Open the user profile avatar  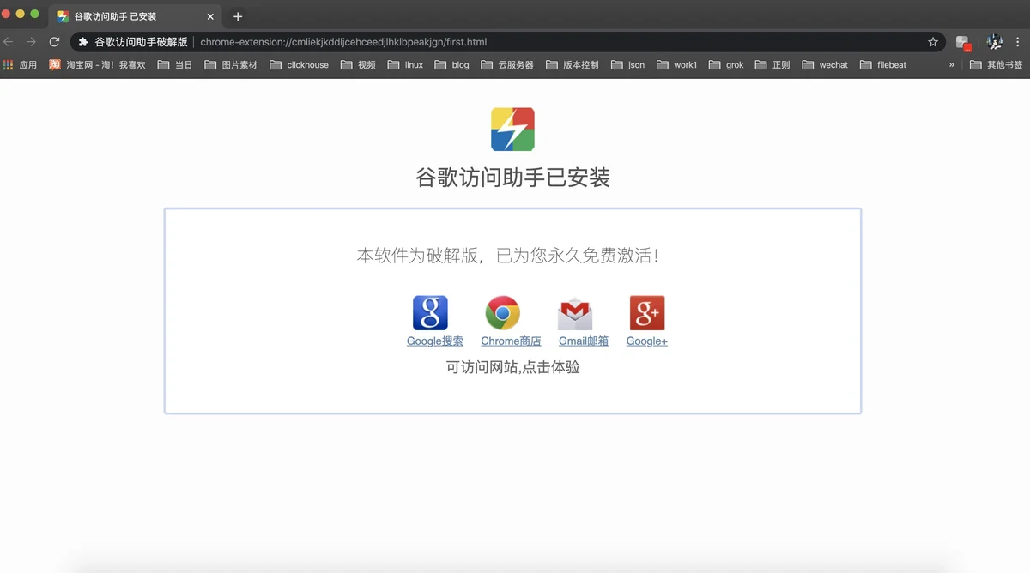point(995,41)
